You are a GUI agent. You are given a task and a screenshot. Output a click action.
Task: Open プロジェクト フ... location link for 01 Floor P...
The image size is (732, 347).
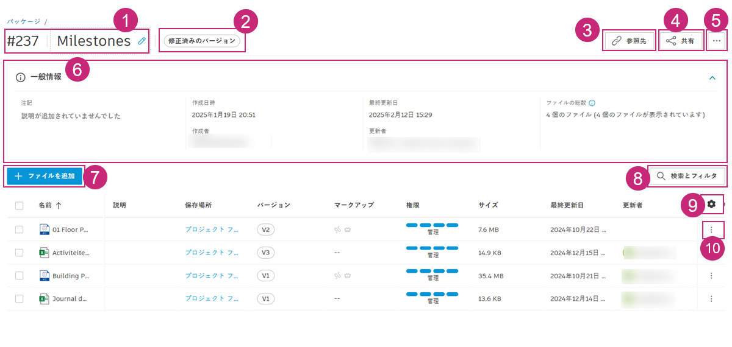[212, 230]
